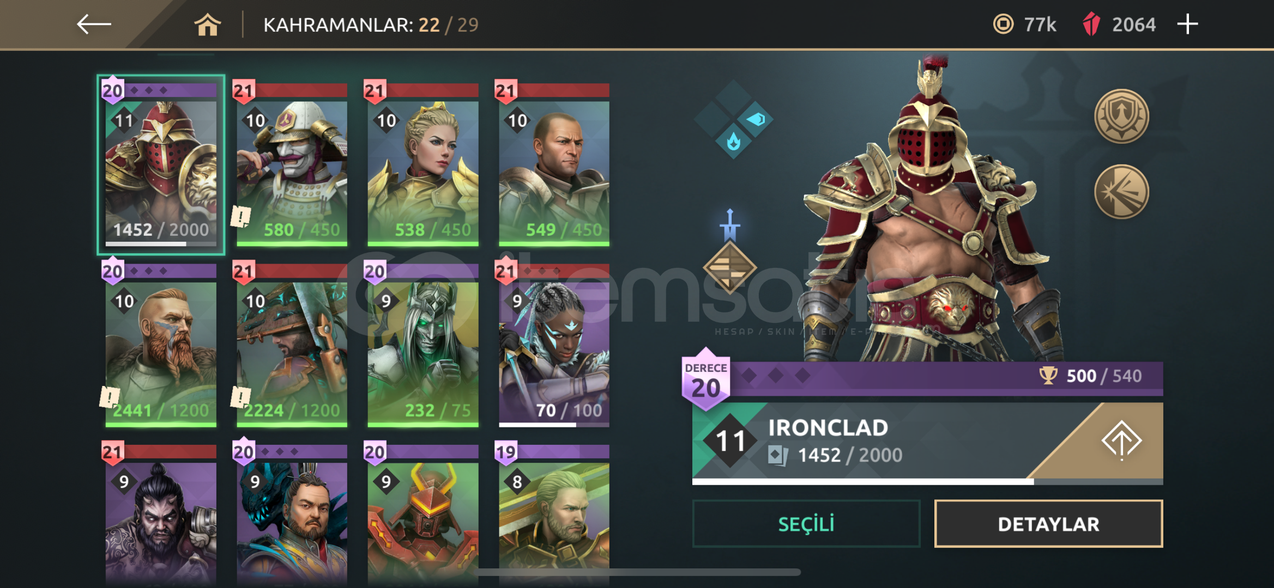The image size is (1274, 588).
Task: Go back with the left arrow
Action: (94, 24)
